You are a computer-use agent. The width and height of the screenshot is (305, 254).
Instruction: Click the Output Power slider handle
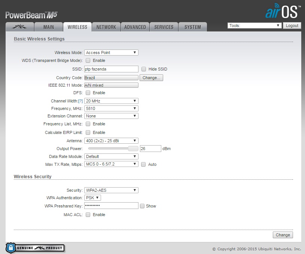click(x=133, y=149)
